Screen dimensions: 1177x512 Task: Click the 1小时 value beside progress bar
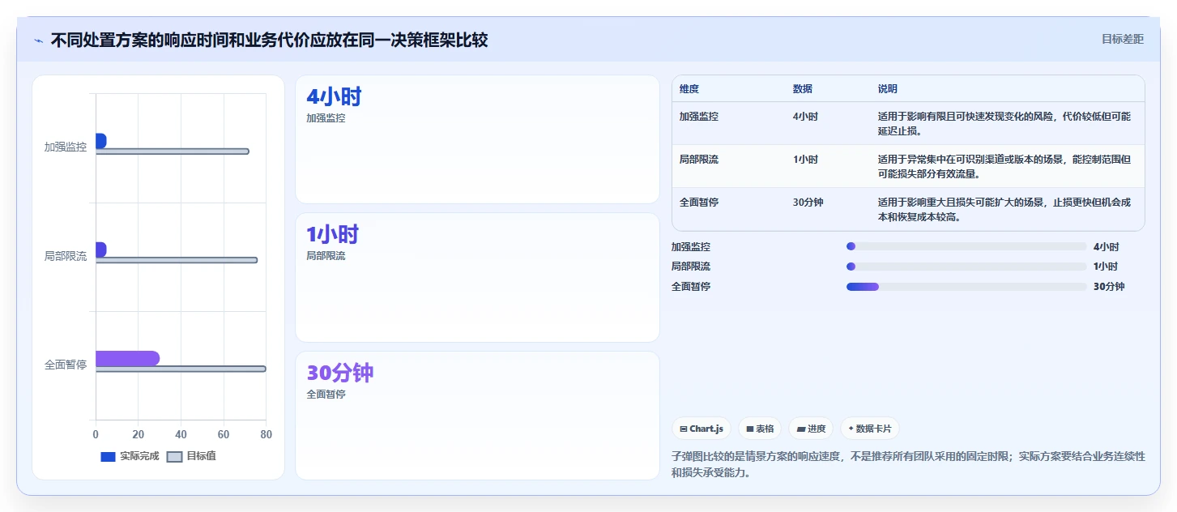click(x=1106, y=267)
